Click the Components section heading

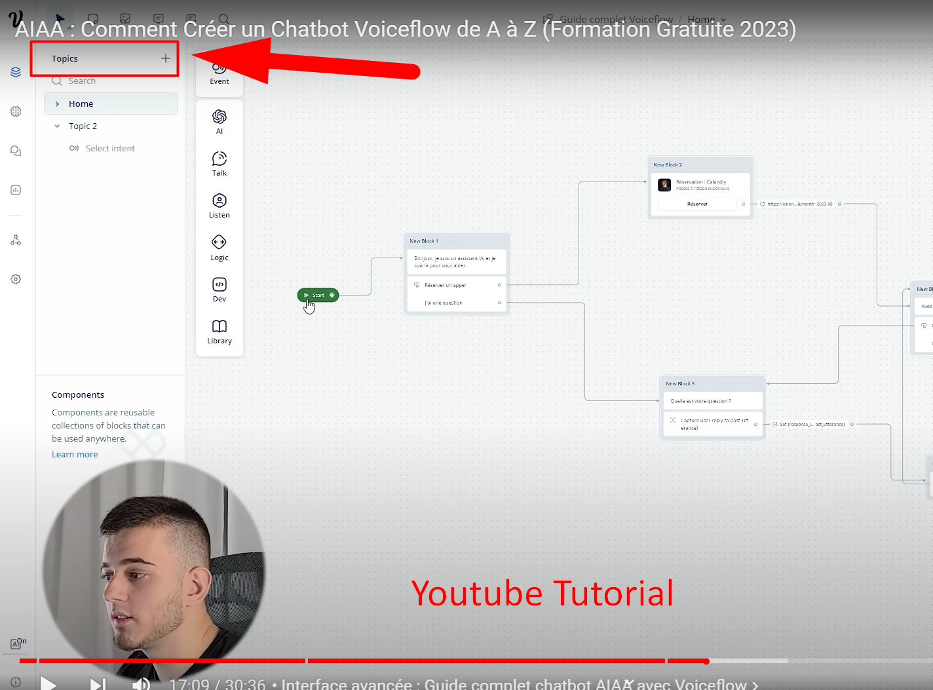click(78, 394)
